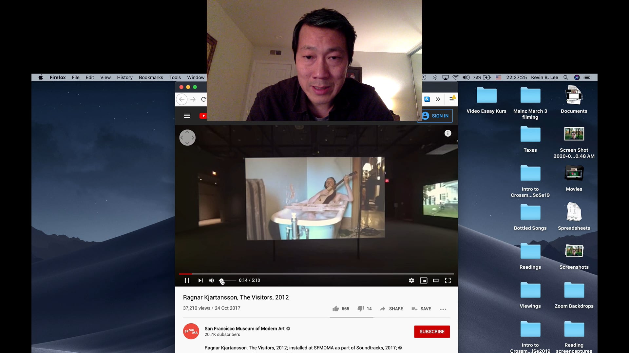Toggle mini player view mode
Viewport: 629px width, 353px height.
coord(423,280)
